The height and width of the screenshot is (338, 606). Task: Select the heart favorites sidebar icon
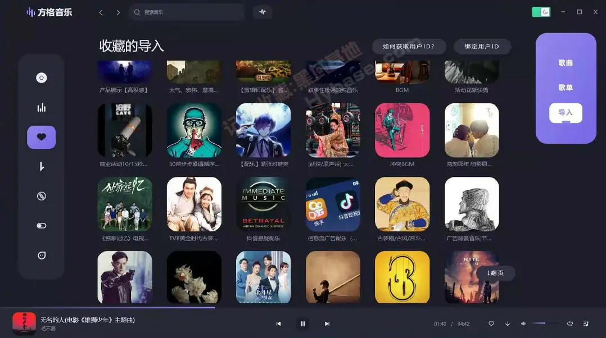click(x=42, y=137)
